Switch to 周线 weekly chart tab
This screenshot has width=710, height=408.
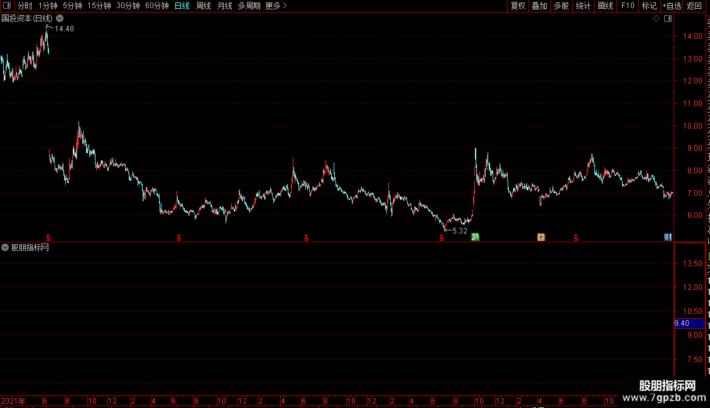[204, 6]
